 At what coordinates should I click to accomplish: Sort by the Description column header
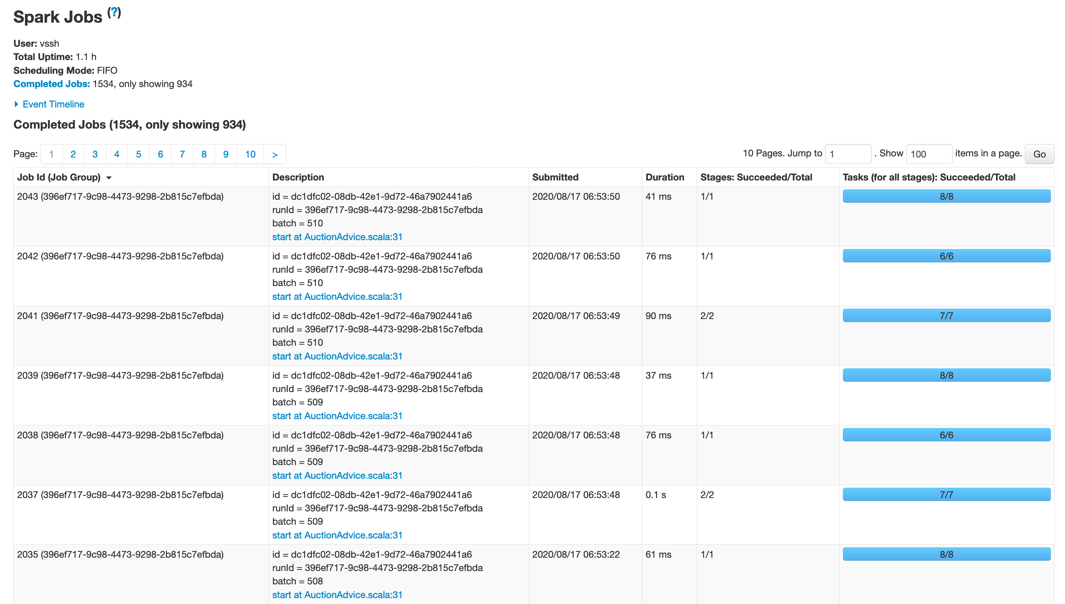tap(298, 177)
